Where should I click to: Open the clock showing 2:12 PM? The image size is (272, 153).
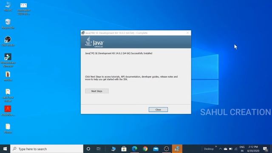(x=253, y=149)
